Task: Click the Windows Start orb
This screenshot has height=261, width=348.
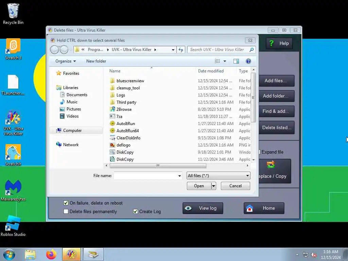Action: click(9, 254)
